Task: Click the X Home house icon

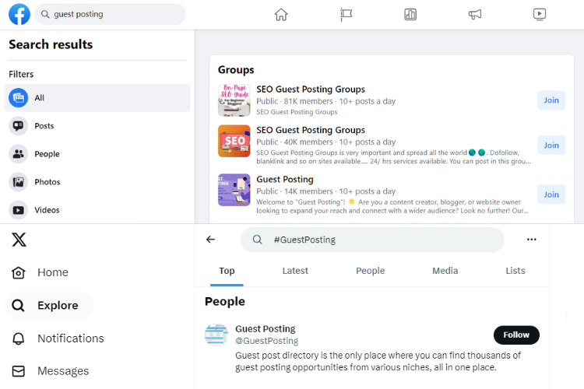Action: click(x=18, y=272)
